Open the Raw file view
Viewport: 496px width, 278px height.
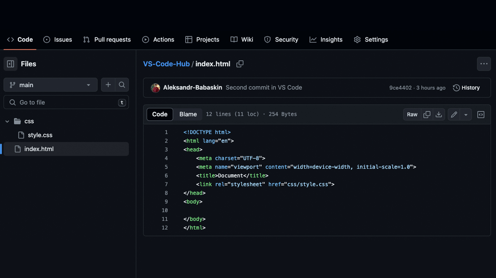click(412, 114)
